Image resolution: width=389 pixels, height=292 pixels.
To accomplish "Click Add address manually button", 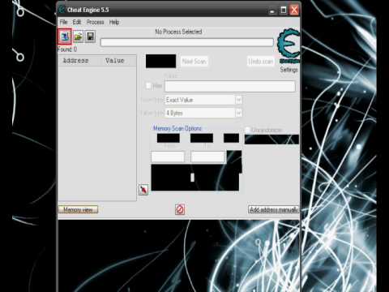I will coord(274,209).
